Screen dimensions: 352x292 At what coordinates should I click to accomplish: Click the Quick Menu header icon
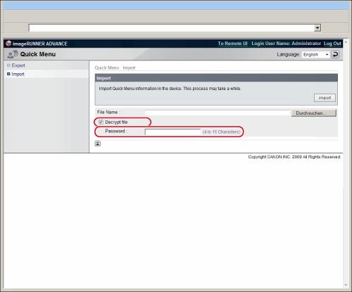13,54
